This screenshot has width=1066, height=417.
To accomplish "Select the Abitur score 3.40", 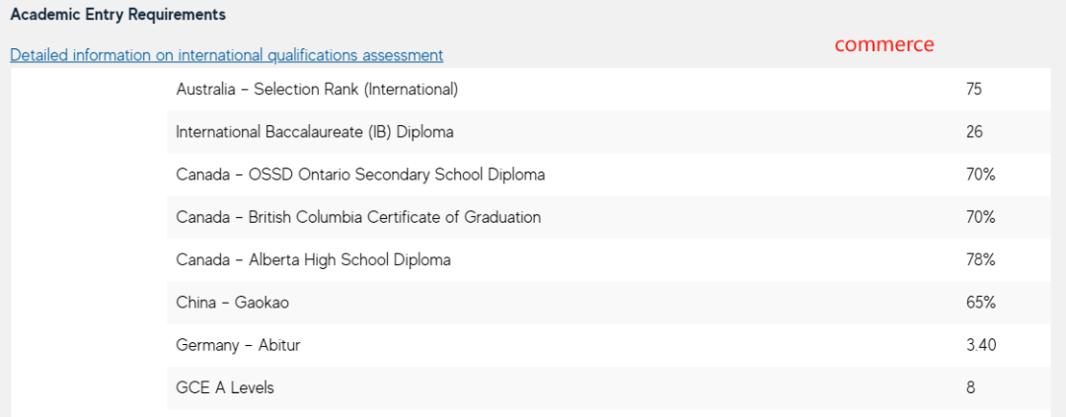I will [981, 345].
